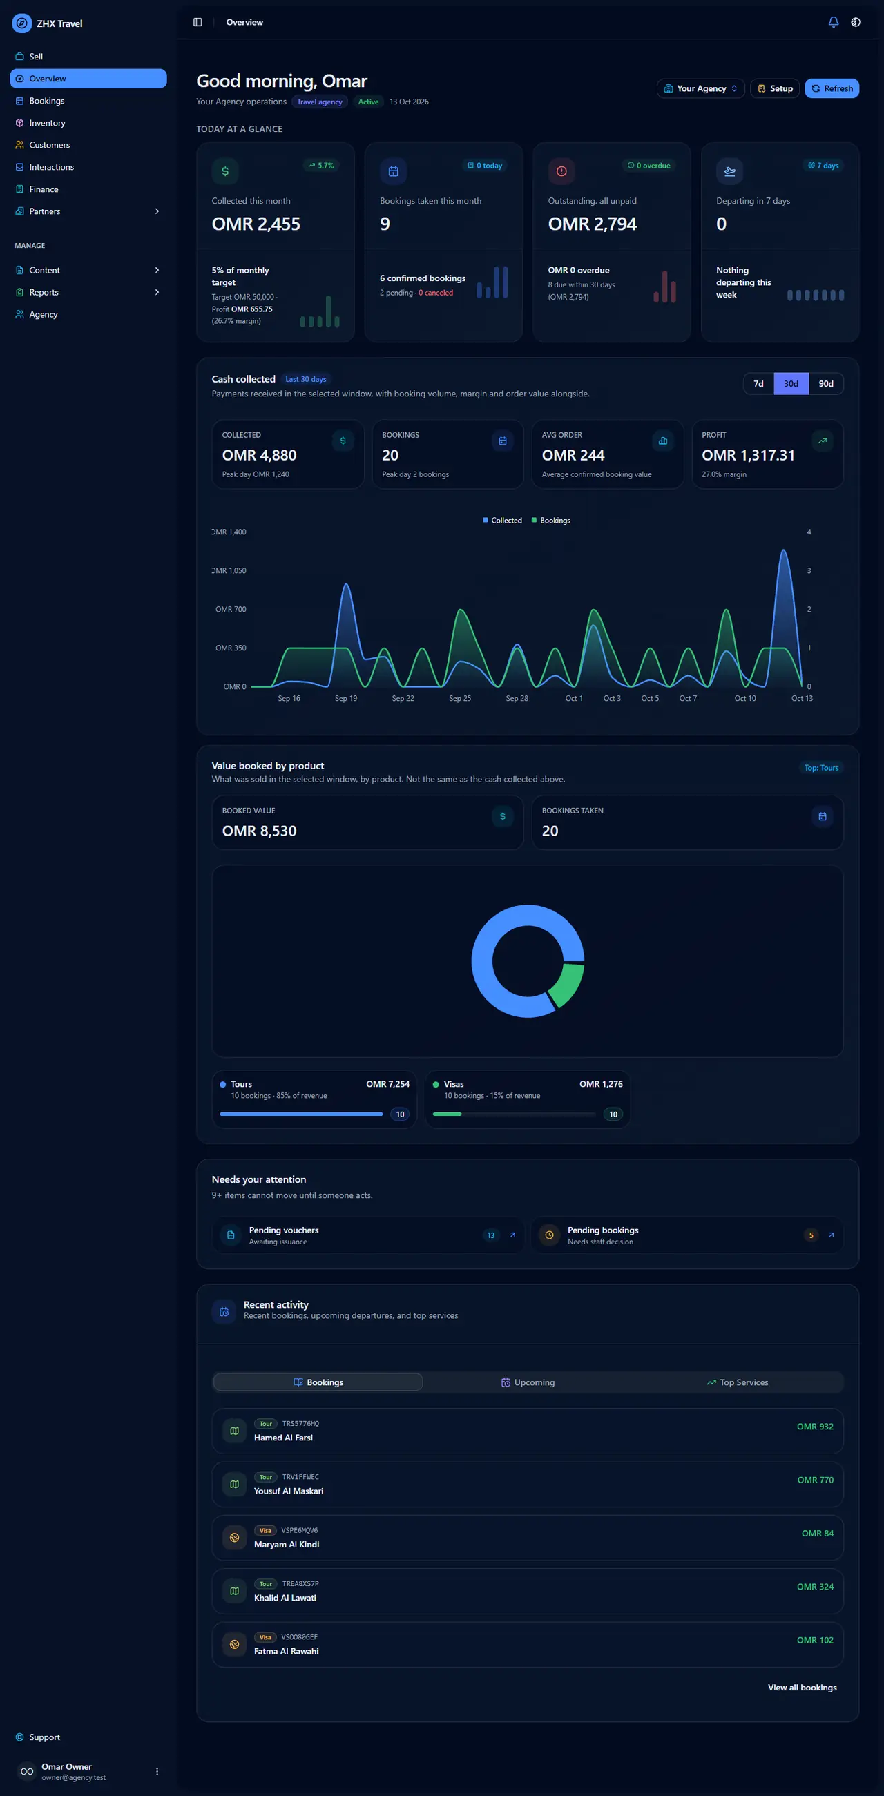Screen dimensions: 884x1796
Task: Open Support in the sidebar
Action: [88, 1737]
